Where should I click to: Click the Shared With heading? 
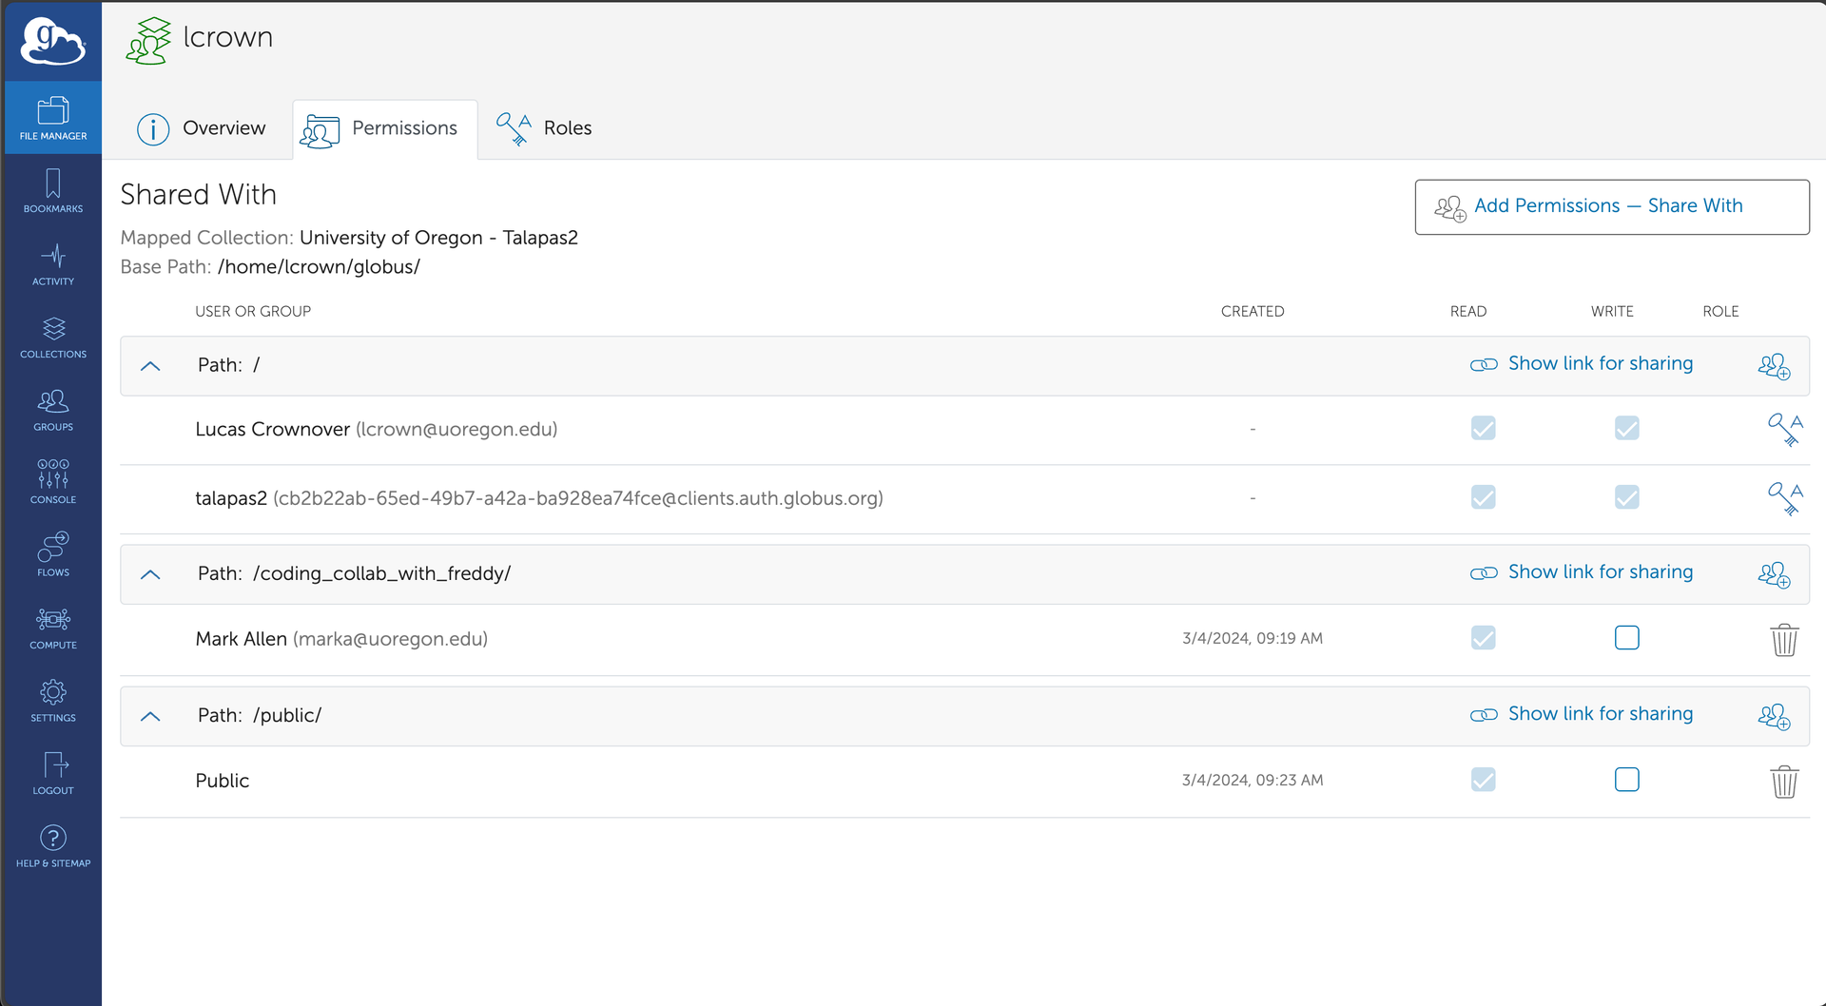(x=198, y=195)
